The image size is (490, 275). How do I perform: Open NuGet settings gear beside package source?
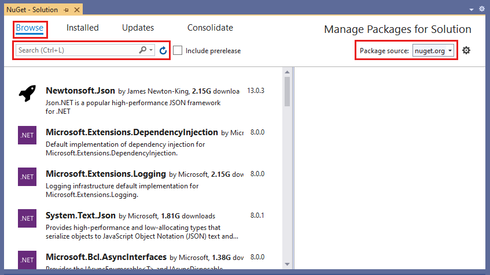466,50
